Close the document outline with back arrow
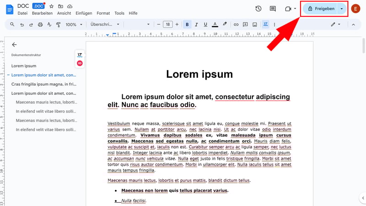366x206 pixels. [14, 45]
